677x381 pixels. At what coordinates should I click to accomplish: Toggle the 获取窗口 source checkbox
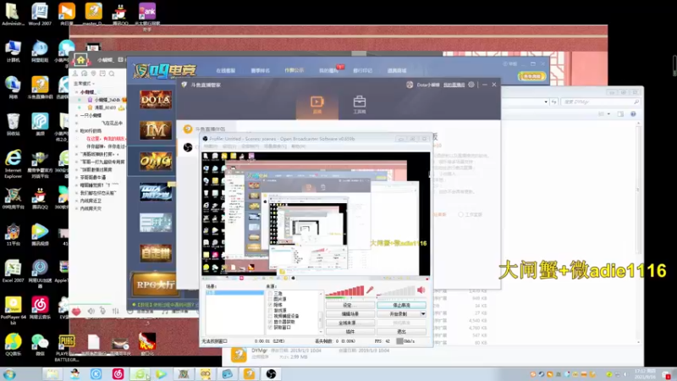coord(270,327)
